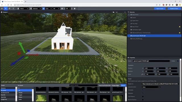The width and height of the screenshot is (182, 102).
Task: Click the transform space globe icon
Action: [18, 8]
